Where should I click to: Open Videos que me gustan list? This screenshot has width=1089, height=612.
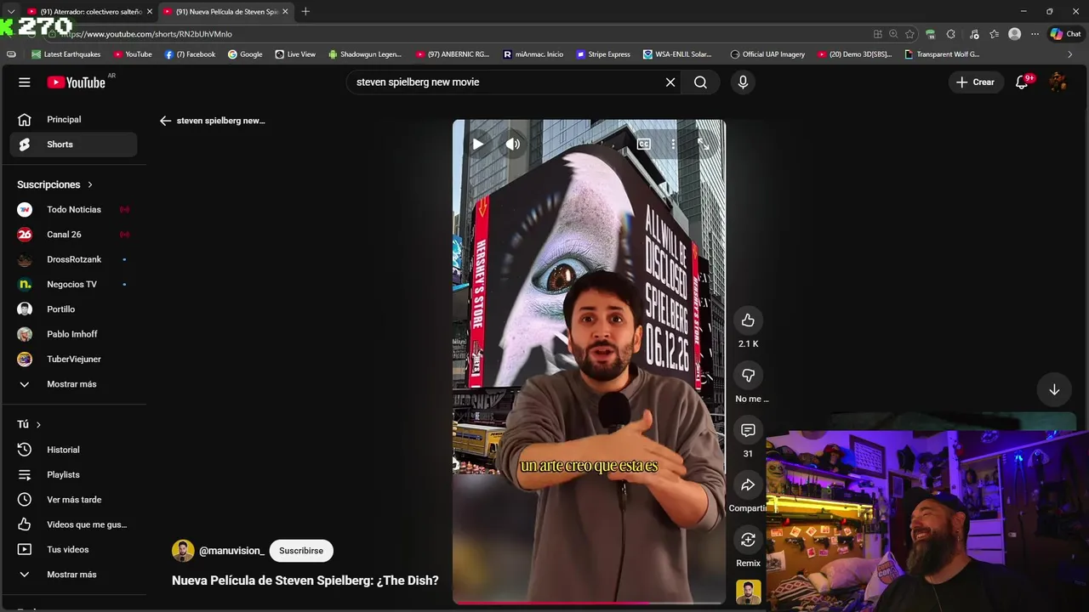click(73, 524)
